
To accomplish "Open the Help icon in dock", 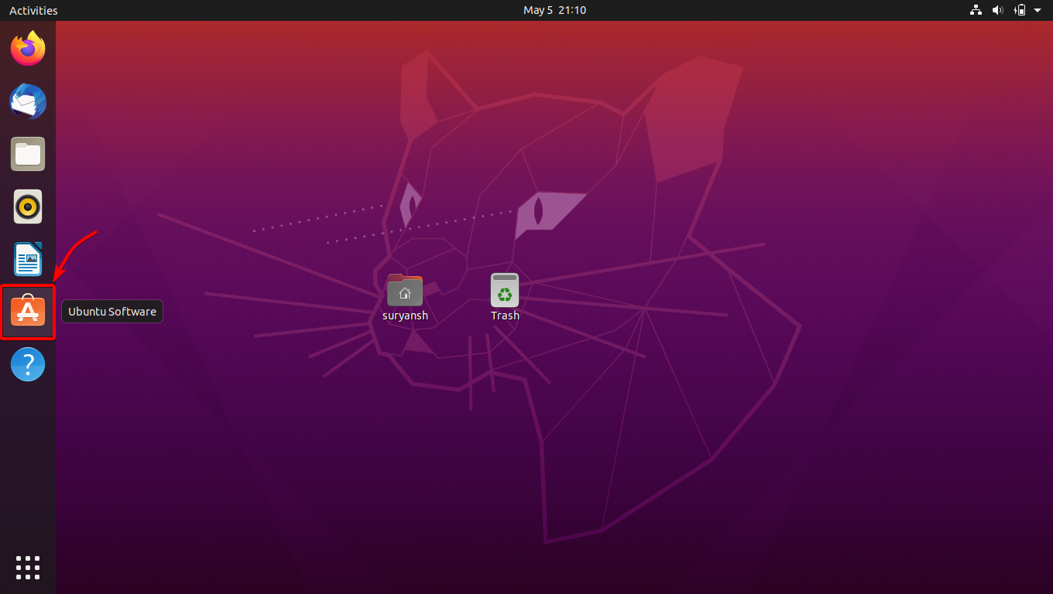I will [x=28, y=364].
